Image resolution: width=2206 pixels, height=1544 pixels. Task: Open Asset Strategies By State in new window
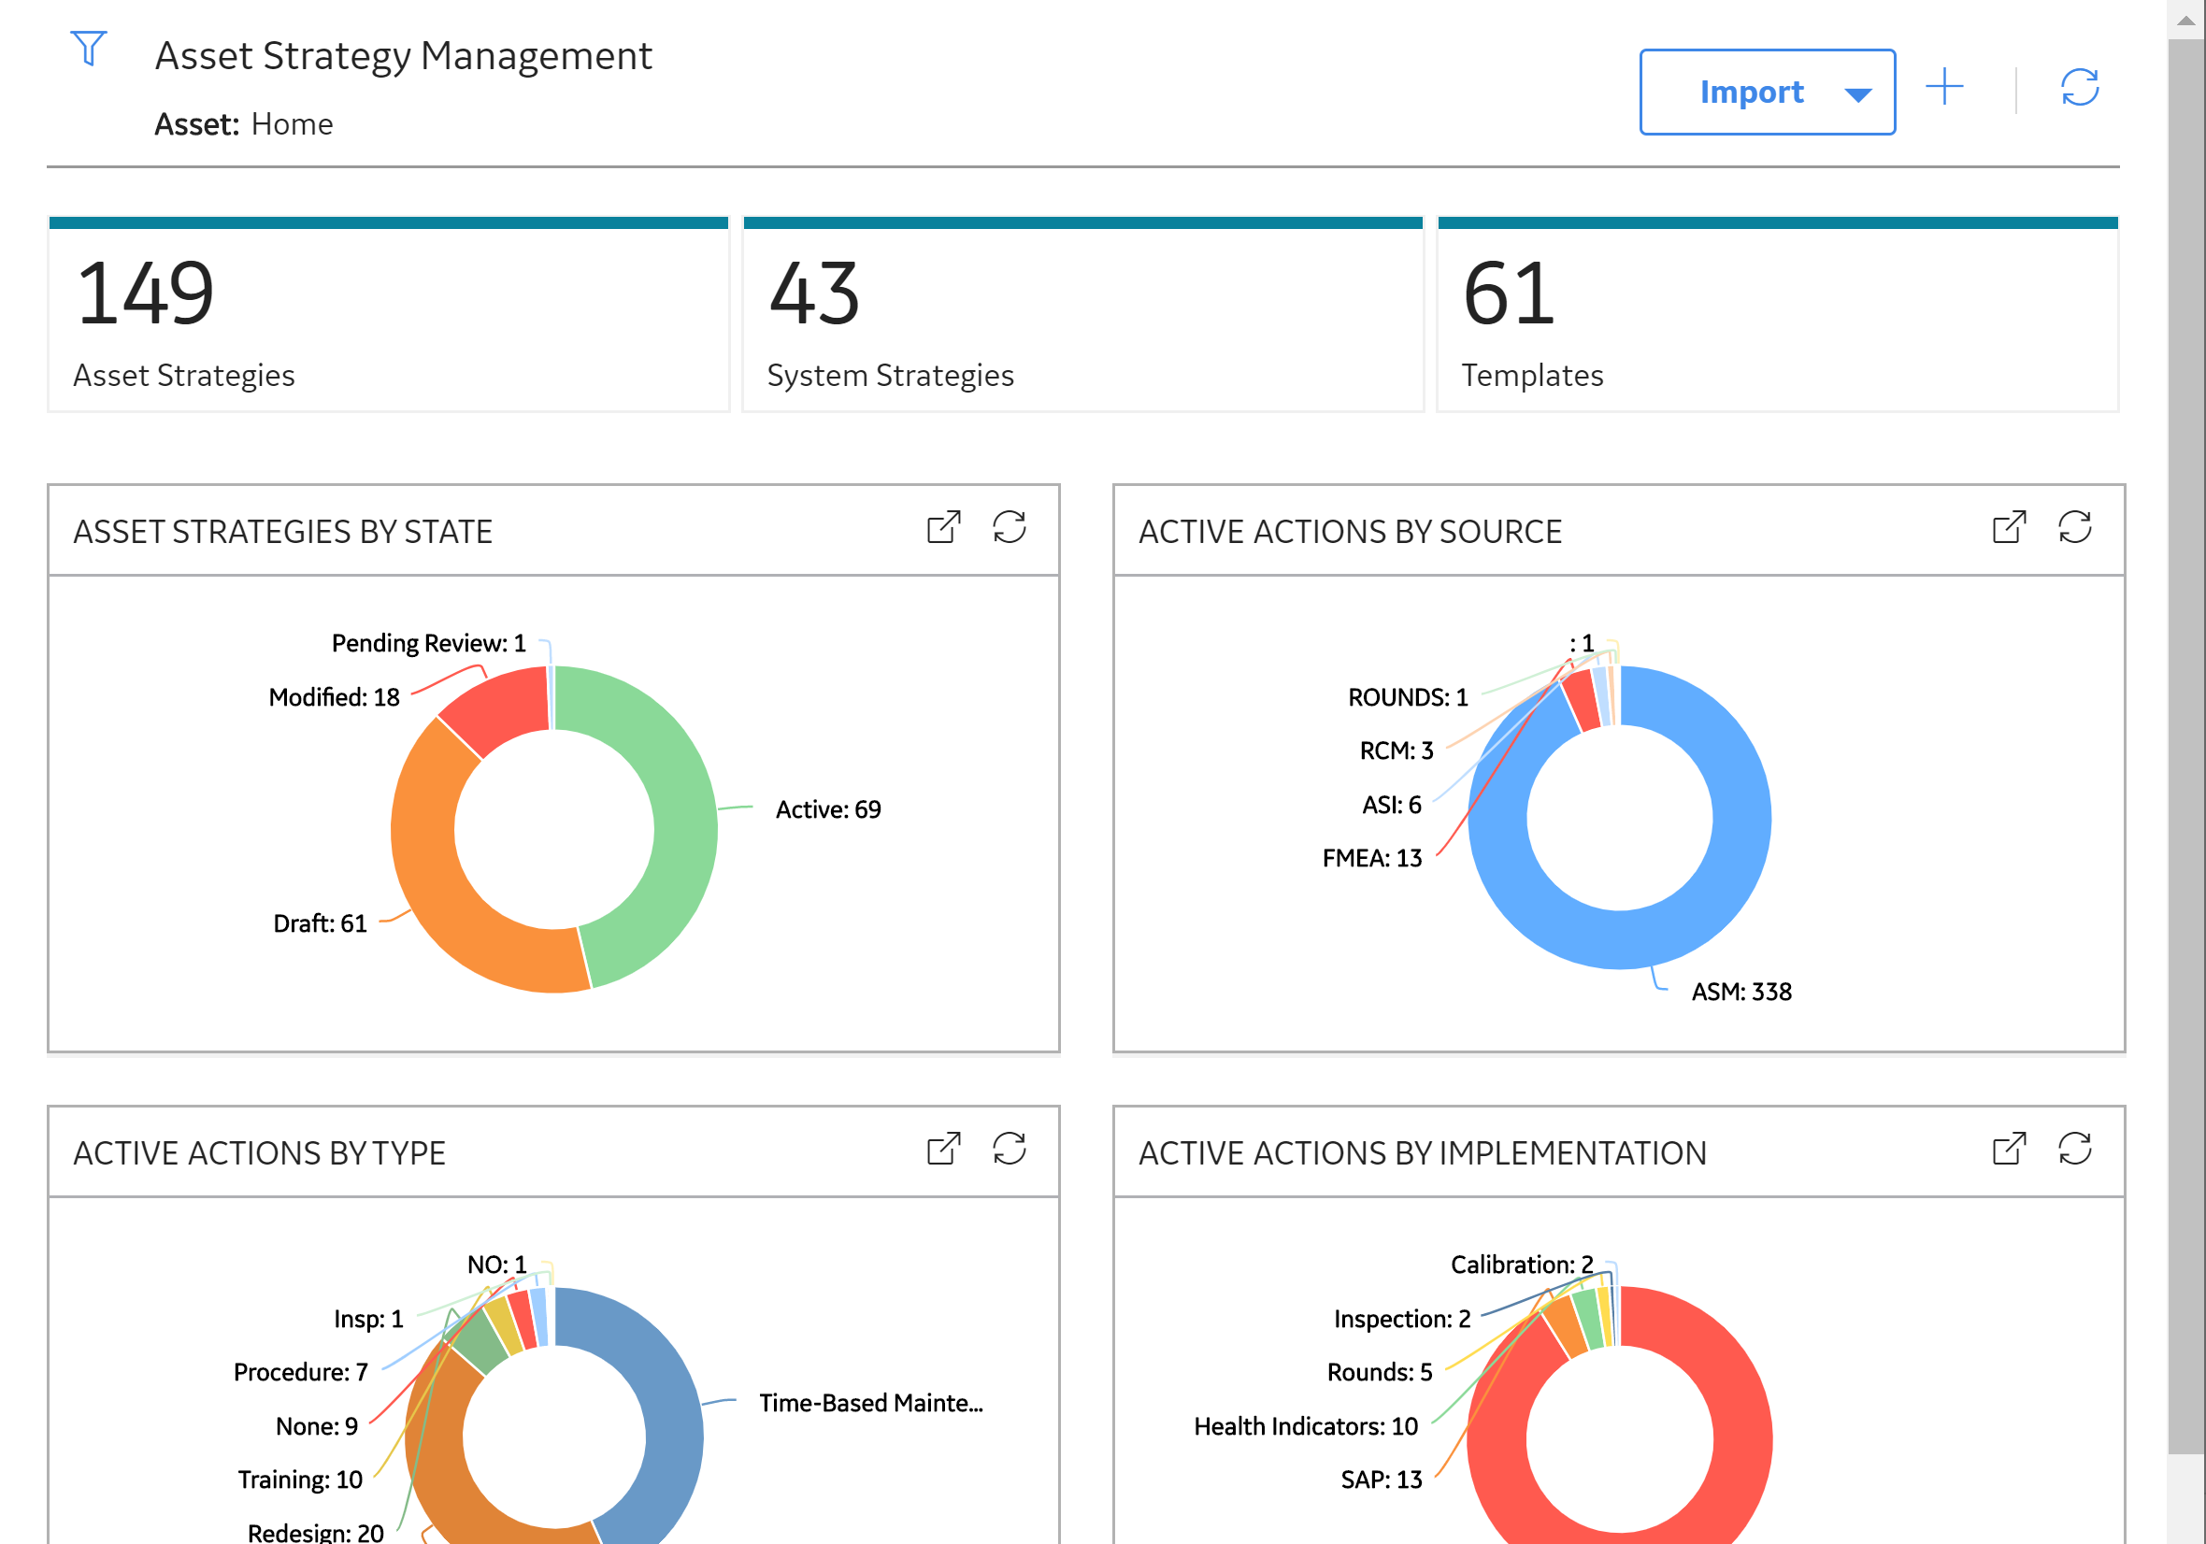tap(943, 526)
